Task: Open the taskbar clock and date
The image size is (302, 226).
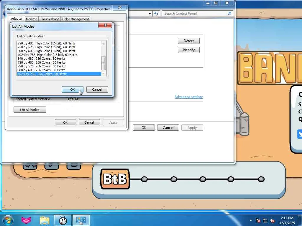Action: [x=287, y=220]
